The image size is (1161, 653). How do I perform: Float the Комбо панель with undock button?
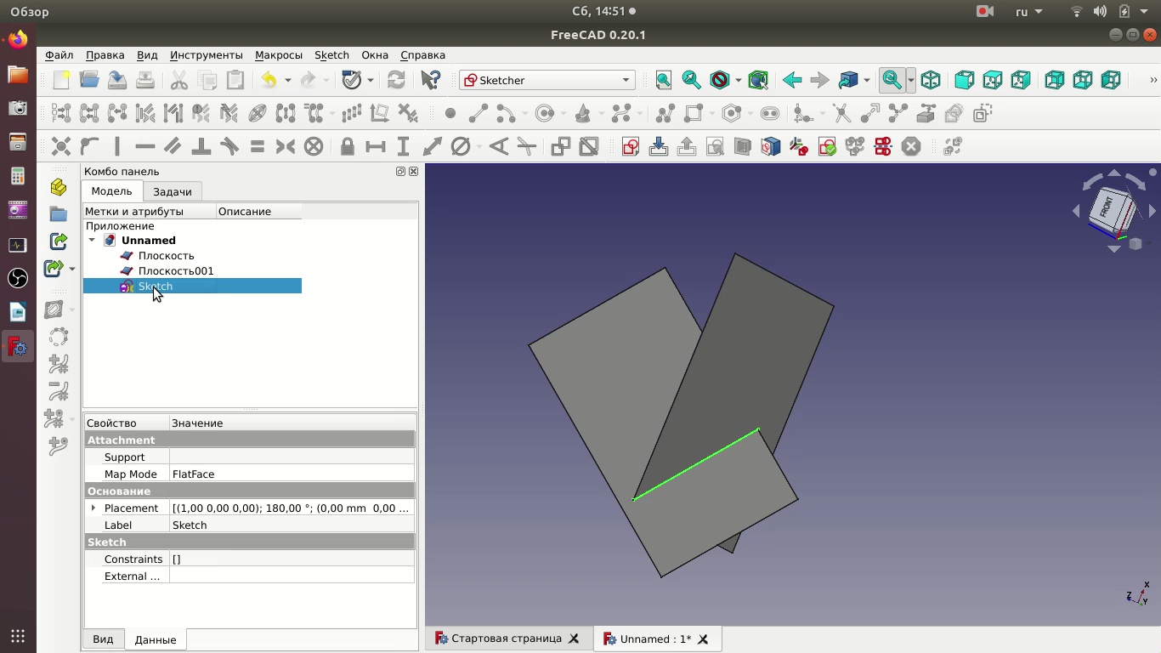point(400,171)
